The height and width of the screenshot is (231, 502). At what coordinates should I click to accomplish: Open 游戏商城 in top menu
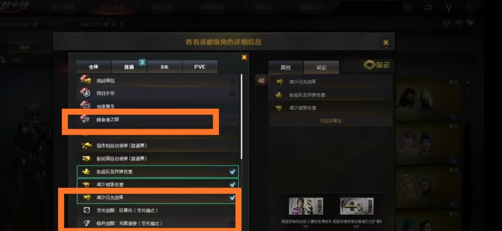(213, 8)
